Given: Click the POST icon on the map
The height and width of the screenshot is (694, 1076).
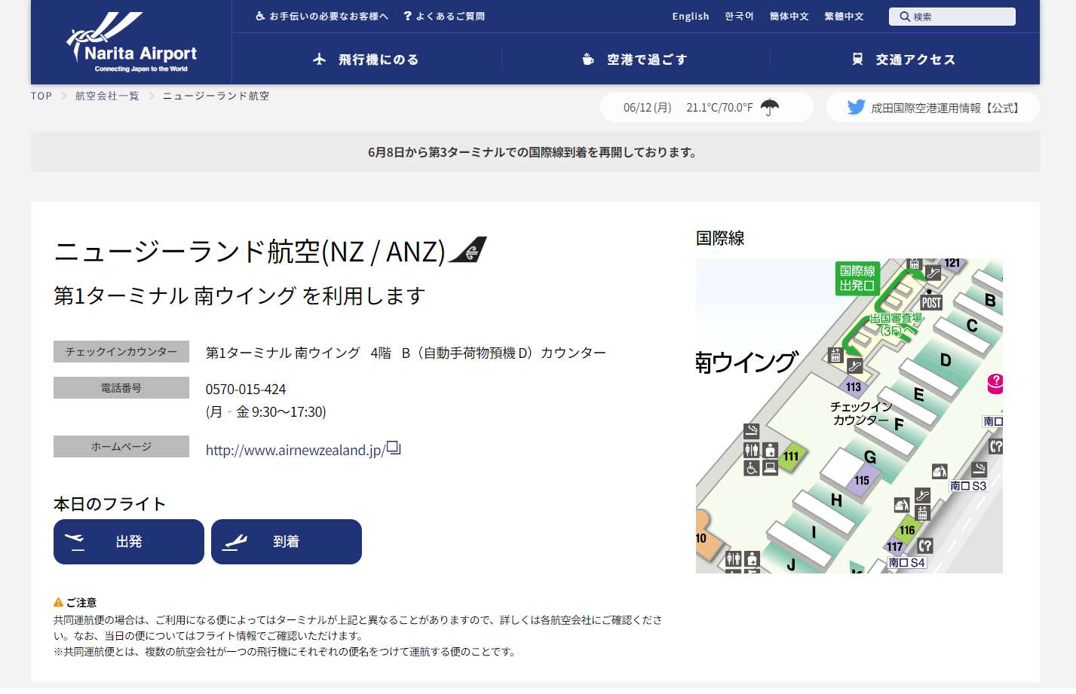Looking at the screenshot, I should (x=931, y=303).
